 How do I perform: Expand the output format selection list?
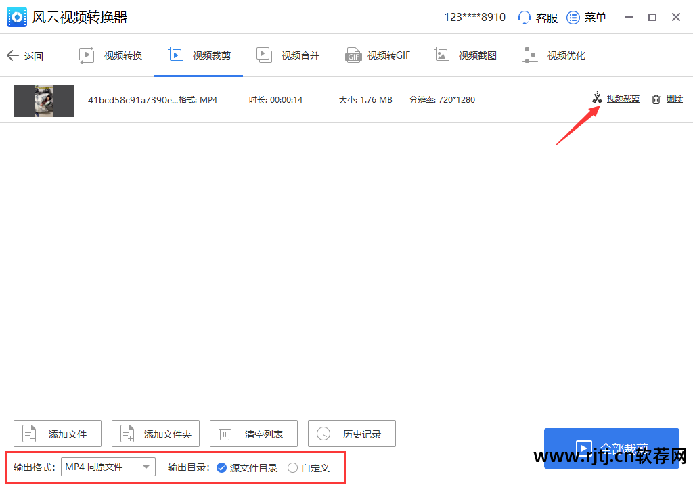[148, 467]
